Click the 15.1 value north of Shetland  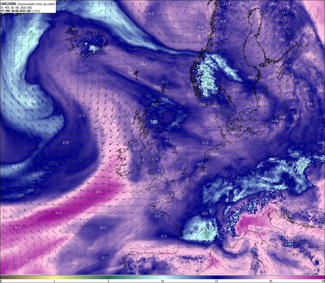[164, 82]
